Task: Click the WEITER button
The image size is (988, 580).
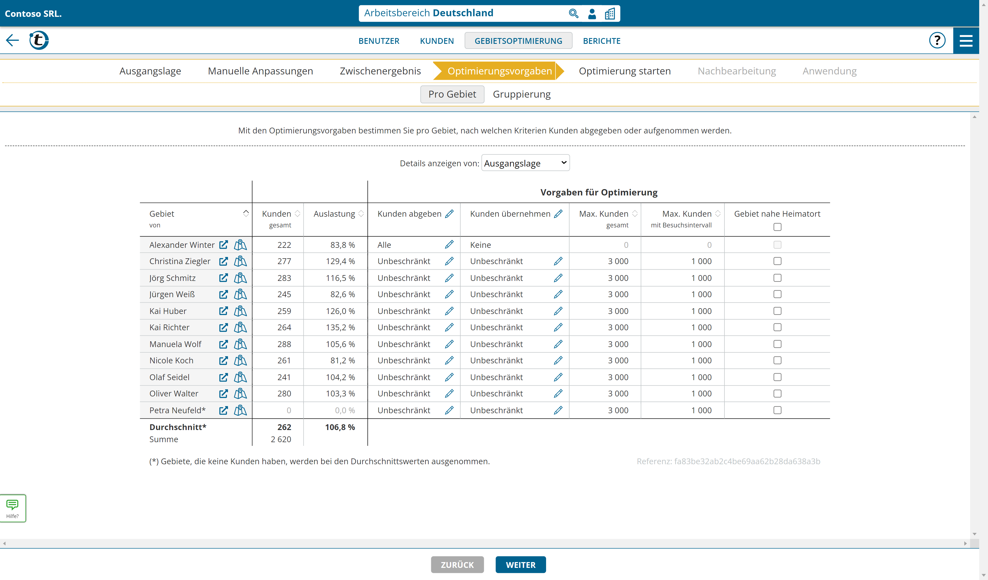Action: 520,565
